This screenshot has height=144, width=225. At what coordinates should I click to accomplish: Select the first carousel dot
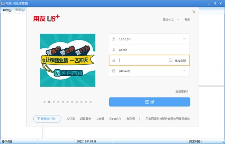pyautogui.click(x=45, y=102)
